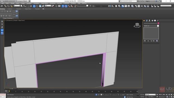Click the Use Pivot Point Center icon

click(53, 6)
